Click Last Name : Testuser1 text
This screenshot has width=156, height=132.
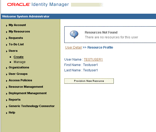(81, 70)
